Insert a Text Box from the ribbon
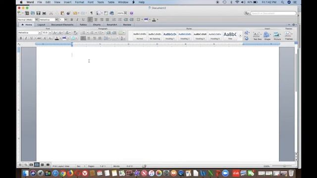 (258, 36)
